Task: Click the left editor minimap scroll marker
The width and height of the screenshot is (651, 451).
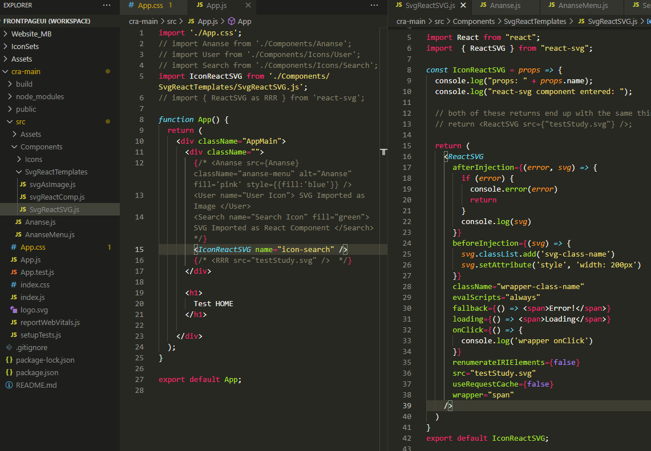Action: (x=383, y=152)
